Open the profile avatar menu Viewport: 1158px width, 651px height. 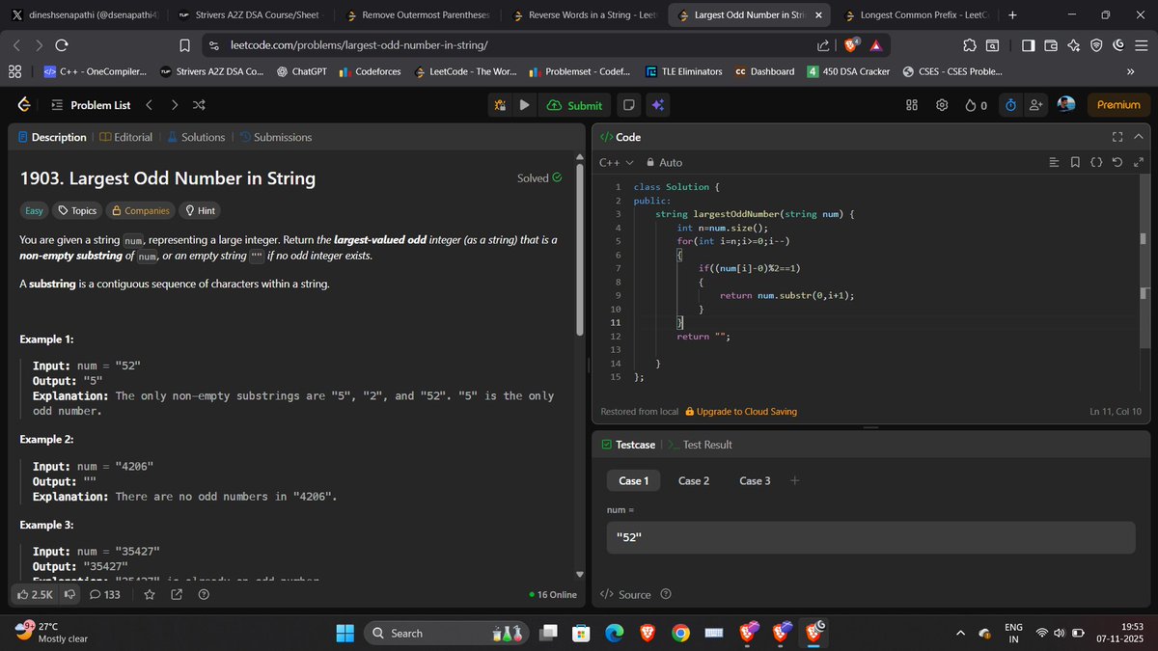click(x=1066, y=104)
